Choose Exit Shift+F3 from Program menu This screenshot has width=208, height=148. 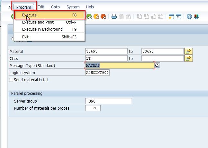49,37
